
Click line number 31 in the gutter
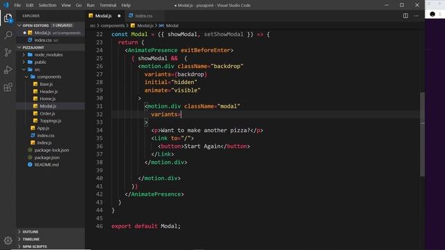[x=99, y=106]
